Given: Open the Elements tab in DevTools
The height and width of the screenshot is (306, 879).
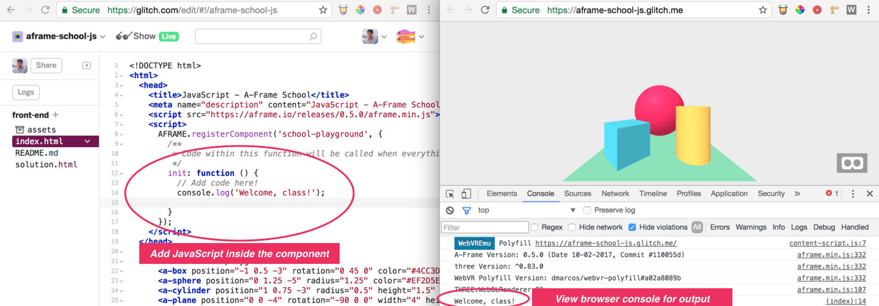Looking at the screenshot, I should click(502, 194).
